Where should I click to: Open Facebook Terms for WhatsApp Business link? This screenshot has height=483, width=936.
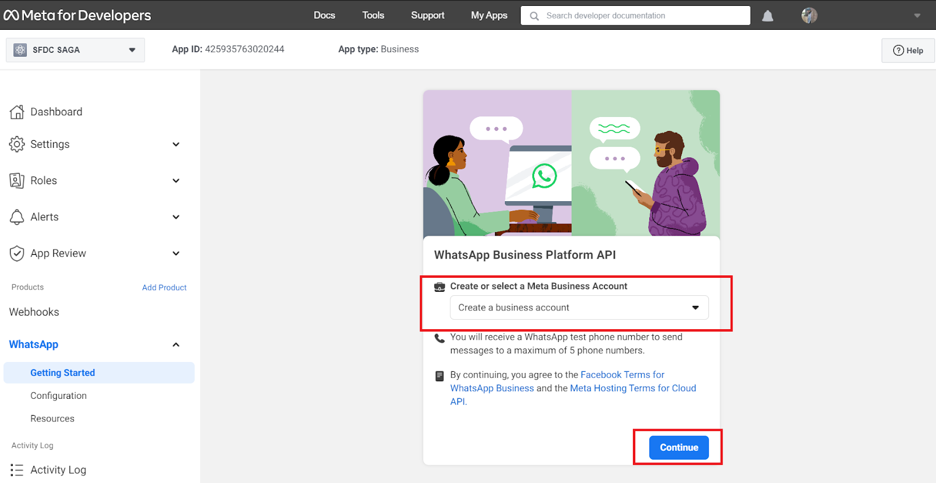tap(558, 381)
